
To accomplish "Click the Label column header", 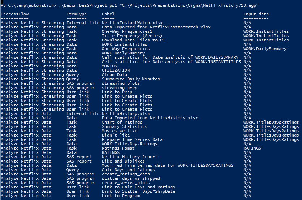I will 108,14.
